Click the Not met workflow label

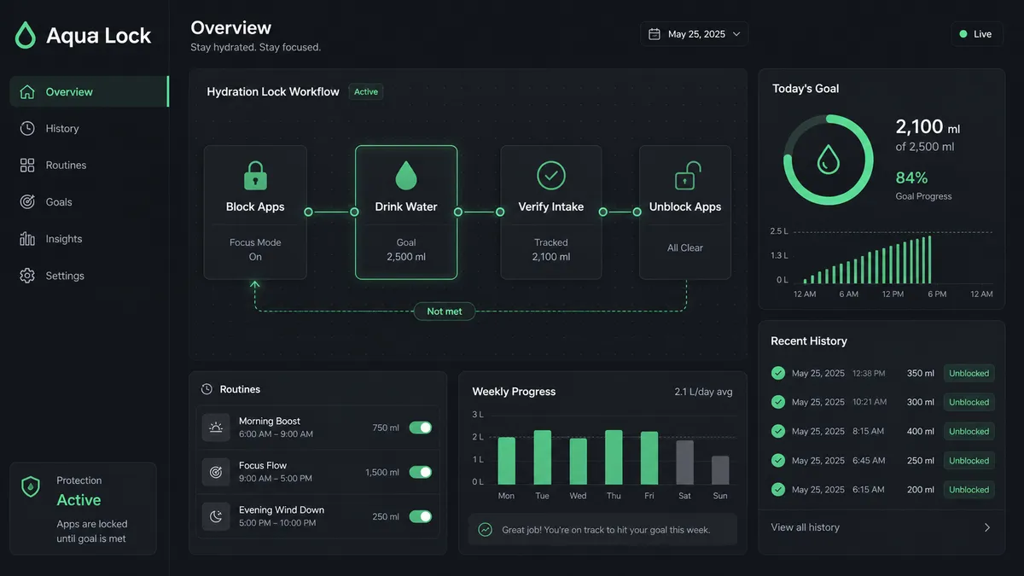[x=444, y=311]
